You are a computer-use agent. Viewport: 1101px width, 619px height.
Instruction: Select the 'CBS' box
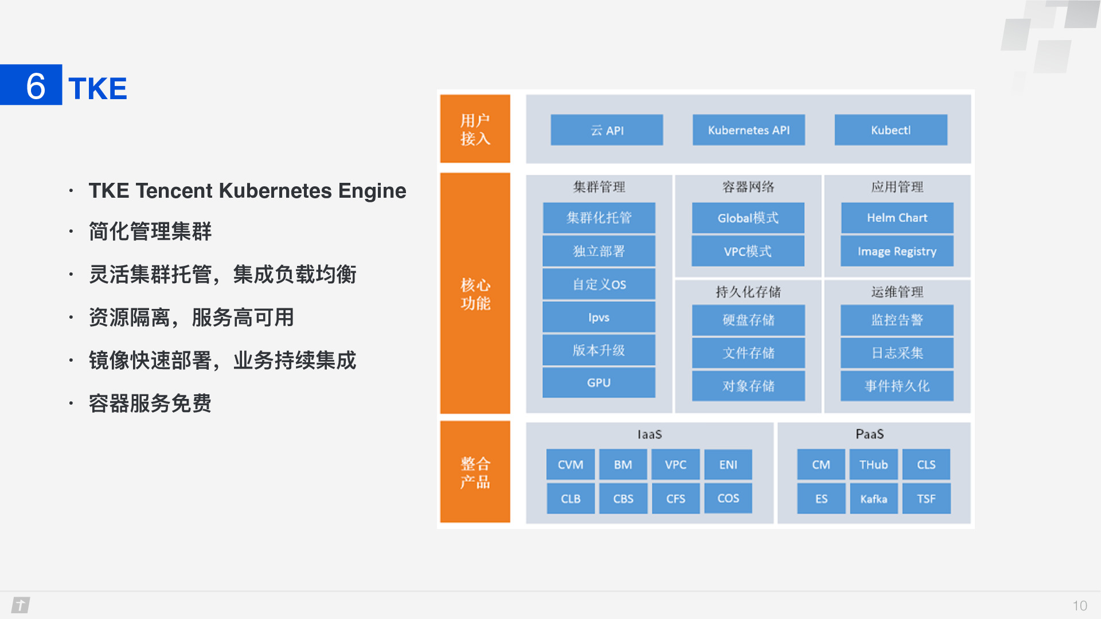pyautogui.click(x=623, y=499)
